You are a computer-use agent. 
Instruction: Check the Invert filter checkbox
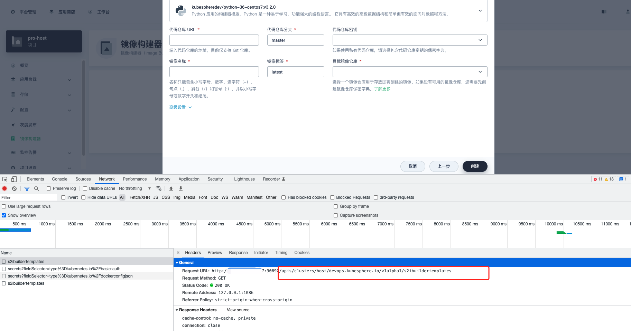[x=63, y=197]
